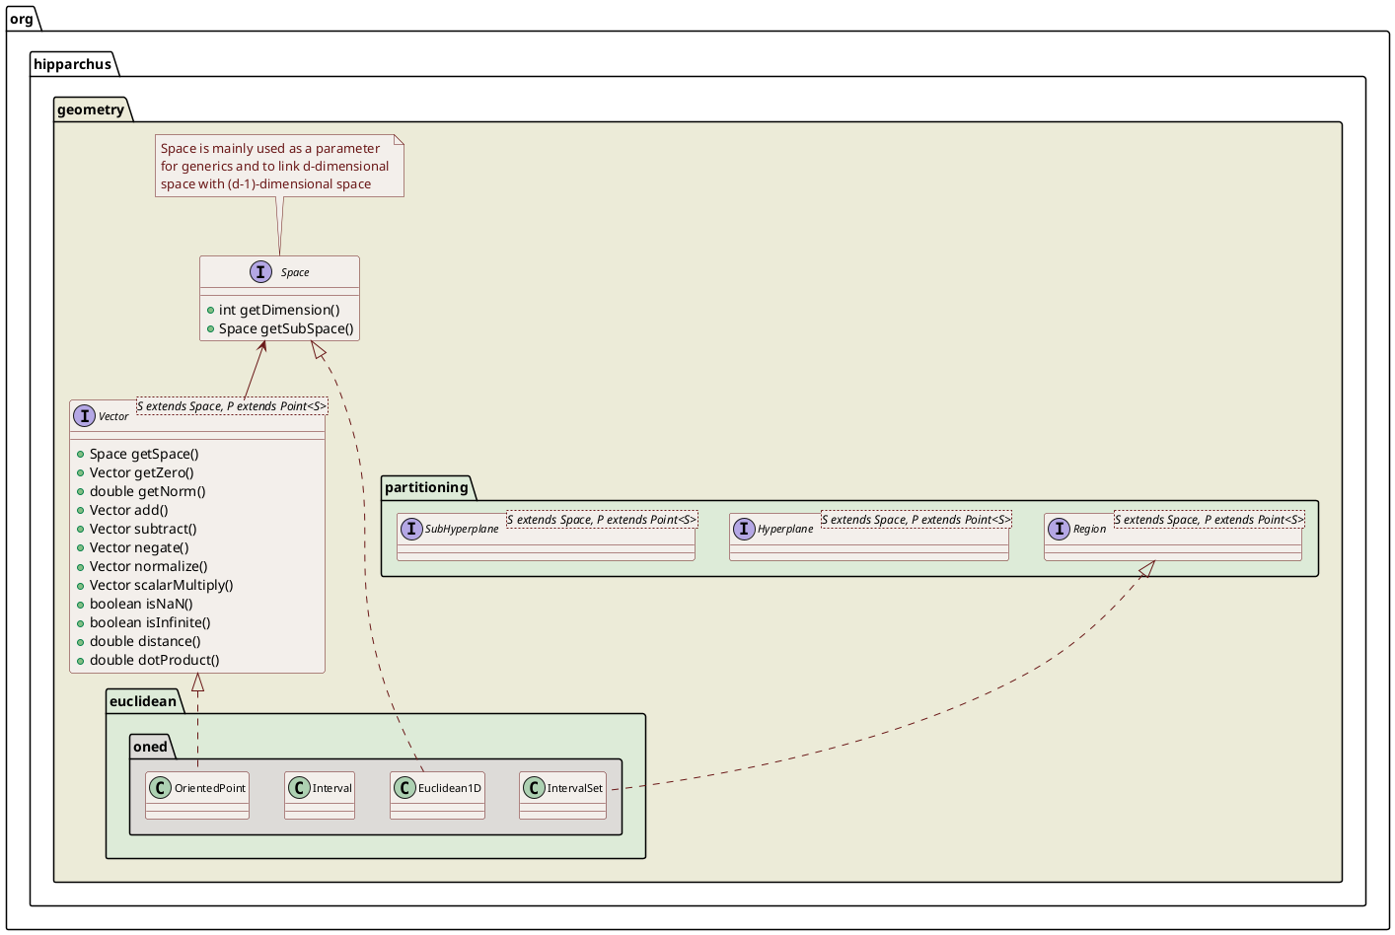Click the Region generic parameter box
The width and height of the screenshot is (1395, 935).
tap(1209, 520)
